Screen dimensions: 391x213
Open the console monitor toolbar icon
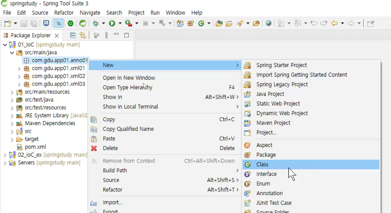(46, 23)
